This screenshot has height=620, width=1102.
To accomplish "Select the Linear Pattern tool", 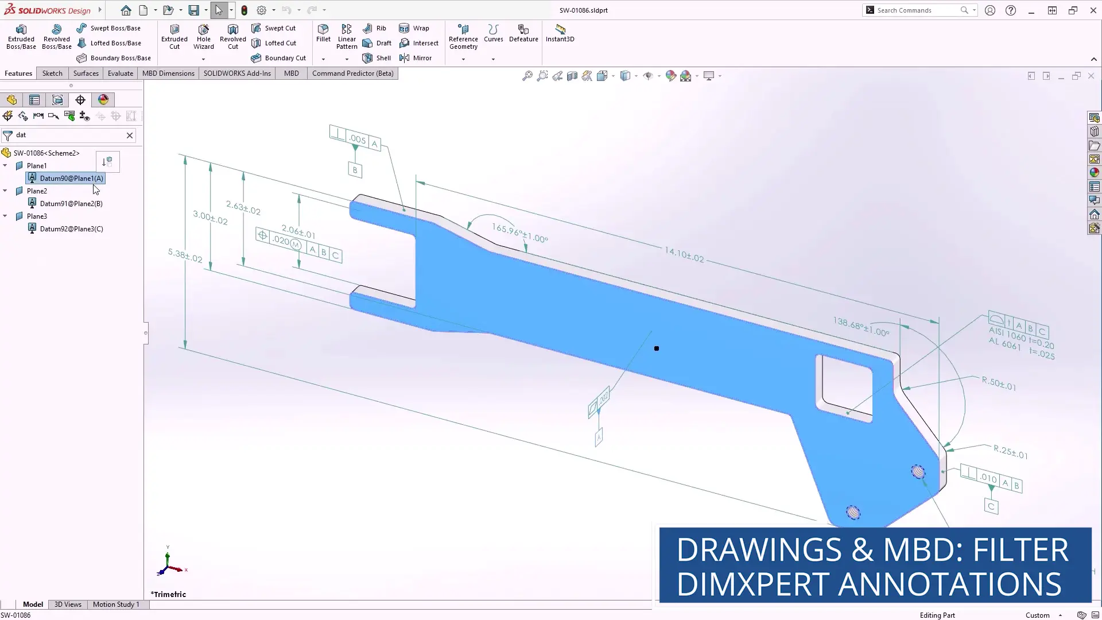I will [x=346, y=34].
